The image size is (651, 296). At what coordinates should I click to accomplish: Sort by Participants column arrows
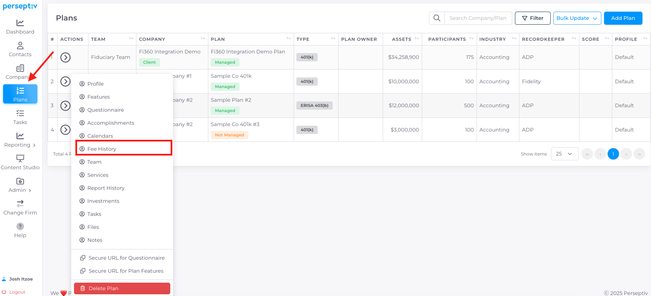[471, 39]
